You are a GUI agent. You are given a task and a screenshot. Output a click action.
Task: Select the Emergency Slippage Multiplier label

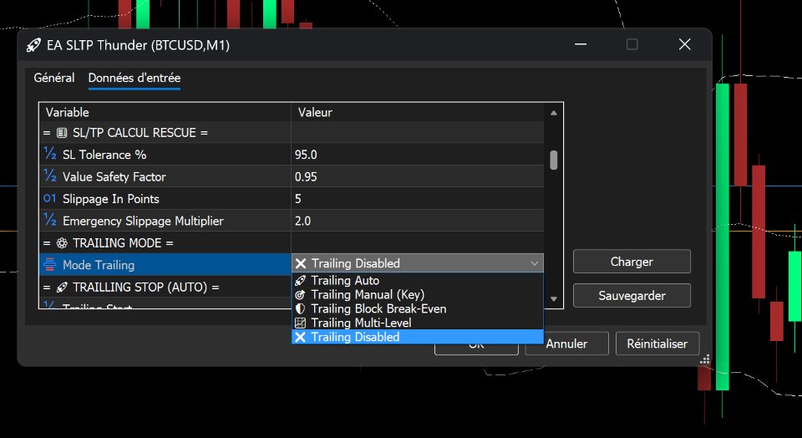[x=143, y=221]
